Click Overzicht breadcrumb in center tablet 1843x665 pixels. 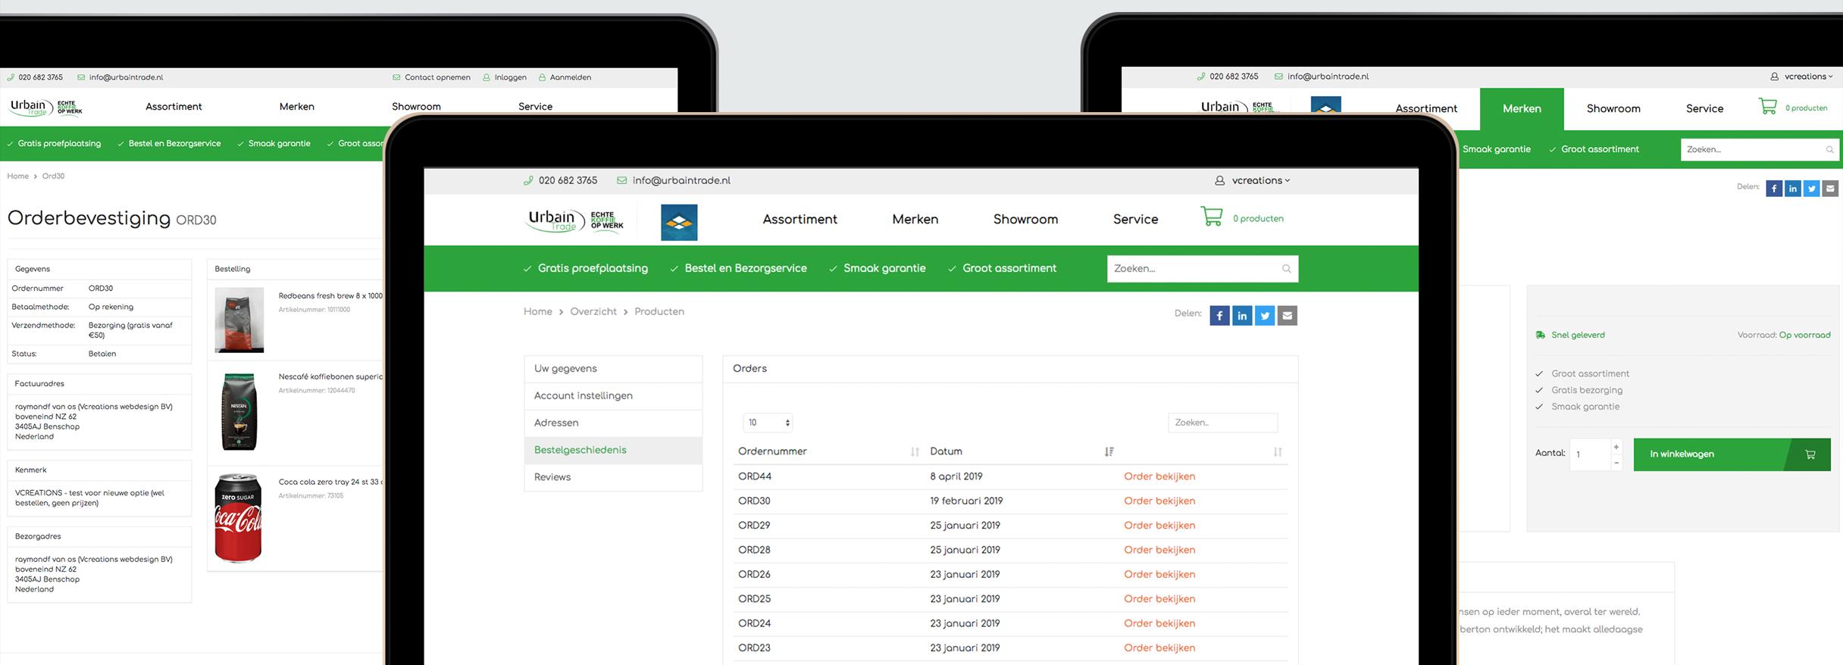(593, 312)
